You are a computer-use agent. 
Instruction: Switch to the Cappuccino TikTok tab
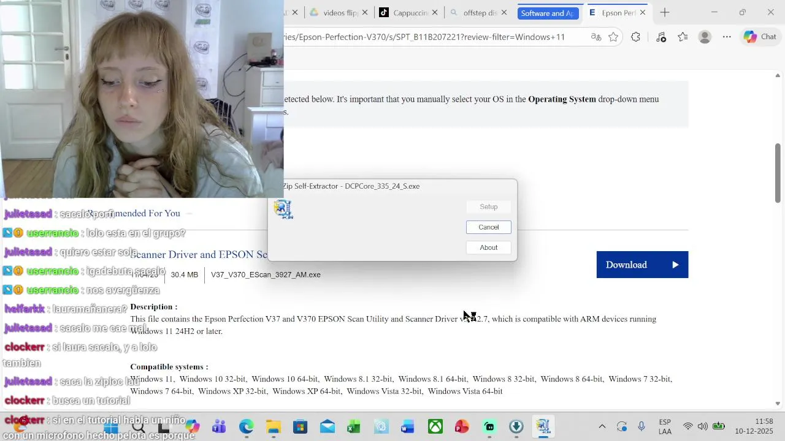pos(410,12)
